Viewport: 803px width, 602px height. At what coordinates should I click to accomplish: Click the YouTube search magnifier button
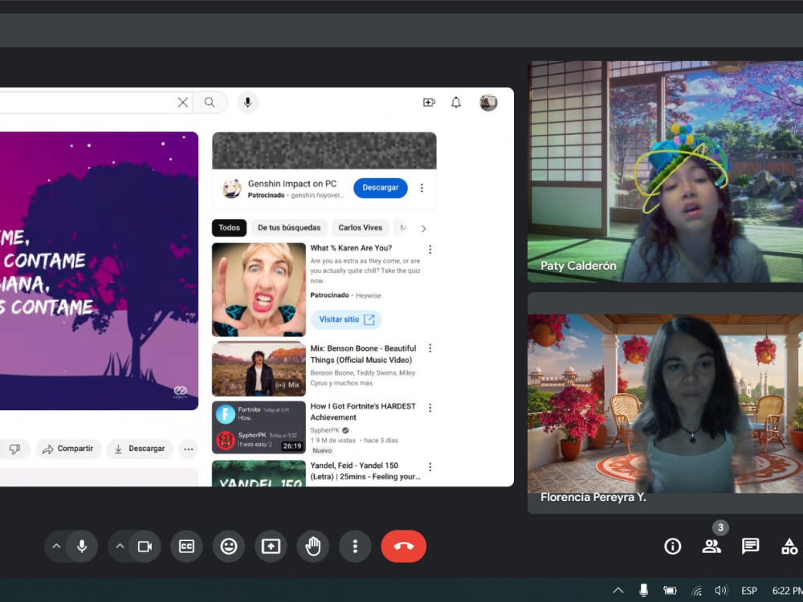point(210,103)
